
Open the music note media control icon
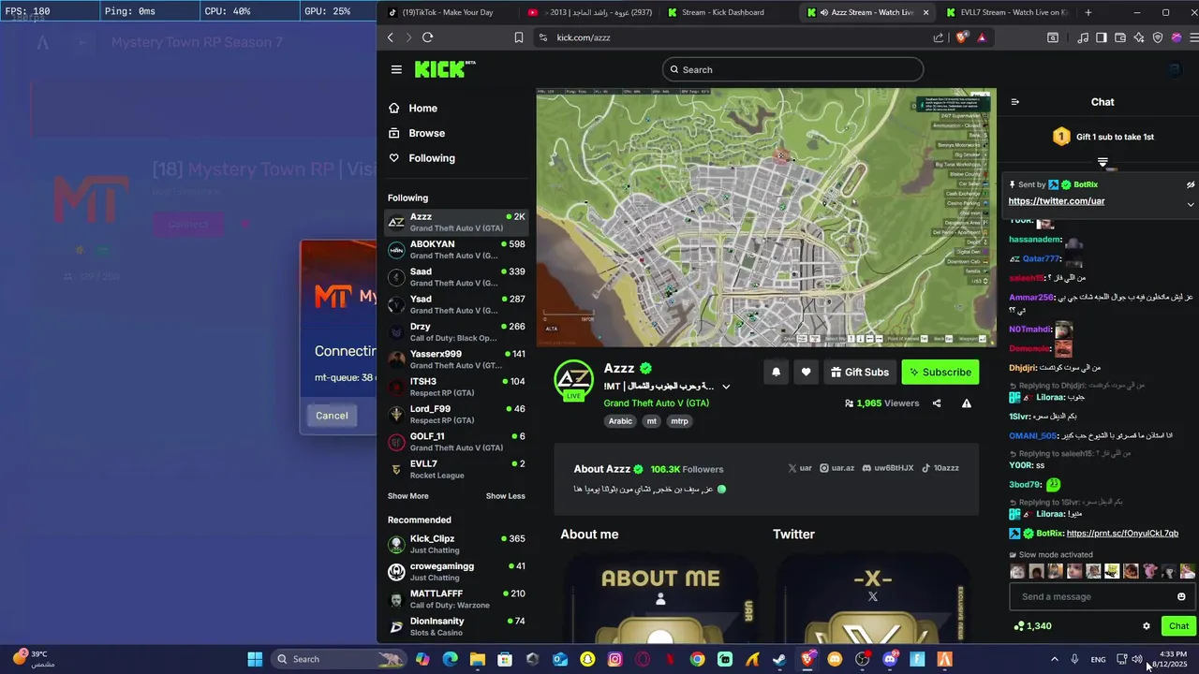pos(1083,37)
